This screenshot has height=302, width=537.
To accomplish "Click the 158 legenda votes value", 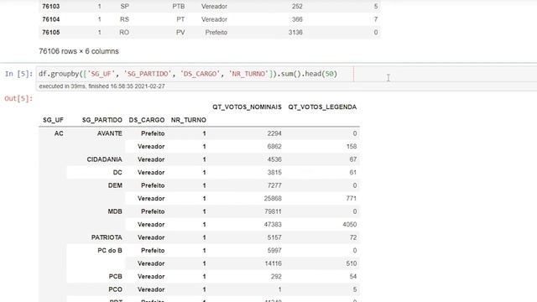I will [352, 147].
